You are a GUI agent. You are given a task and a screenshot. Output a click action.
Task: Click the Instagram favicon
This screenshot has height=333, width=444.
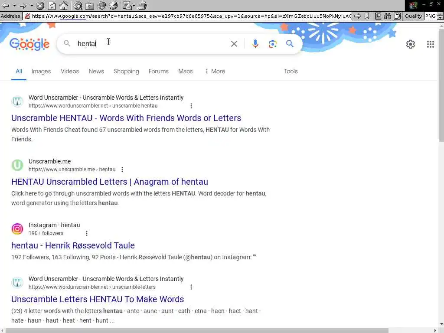17,229
